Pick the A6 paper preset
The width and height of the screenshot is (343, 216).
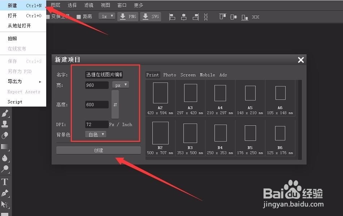point(280,98)
